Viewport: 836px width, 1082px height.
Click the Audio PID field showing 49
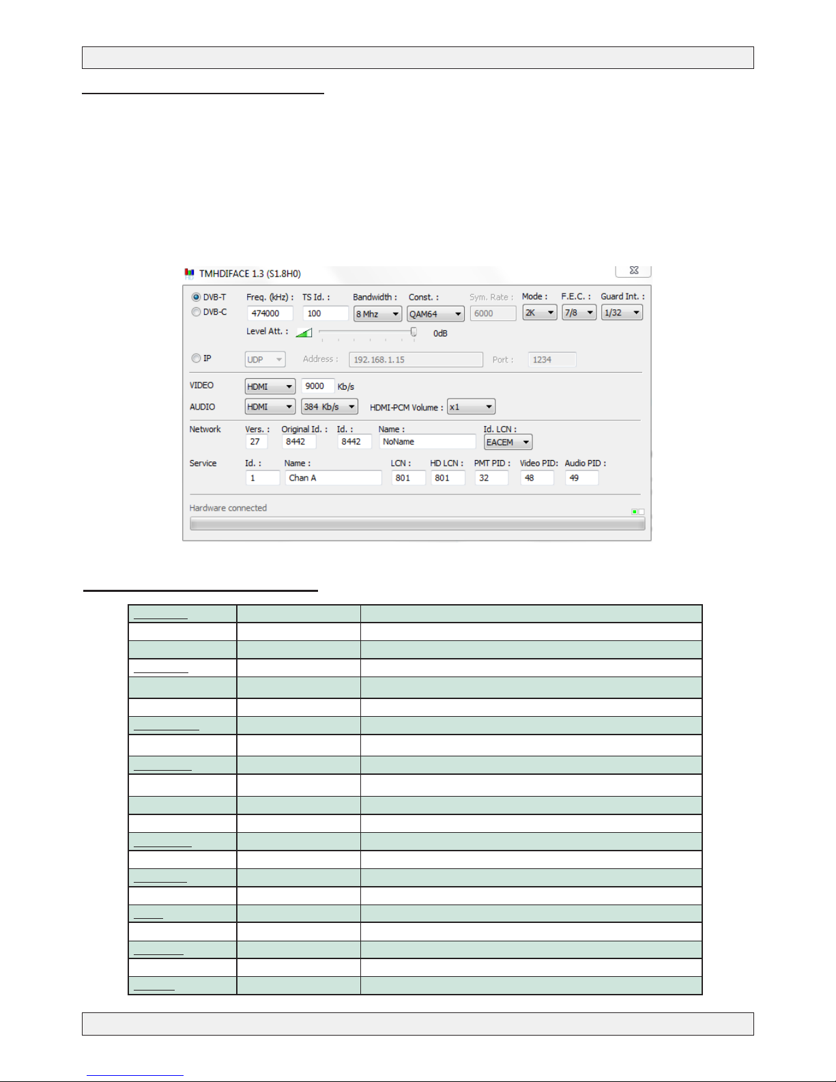click(x=582, y=478)
